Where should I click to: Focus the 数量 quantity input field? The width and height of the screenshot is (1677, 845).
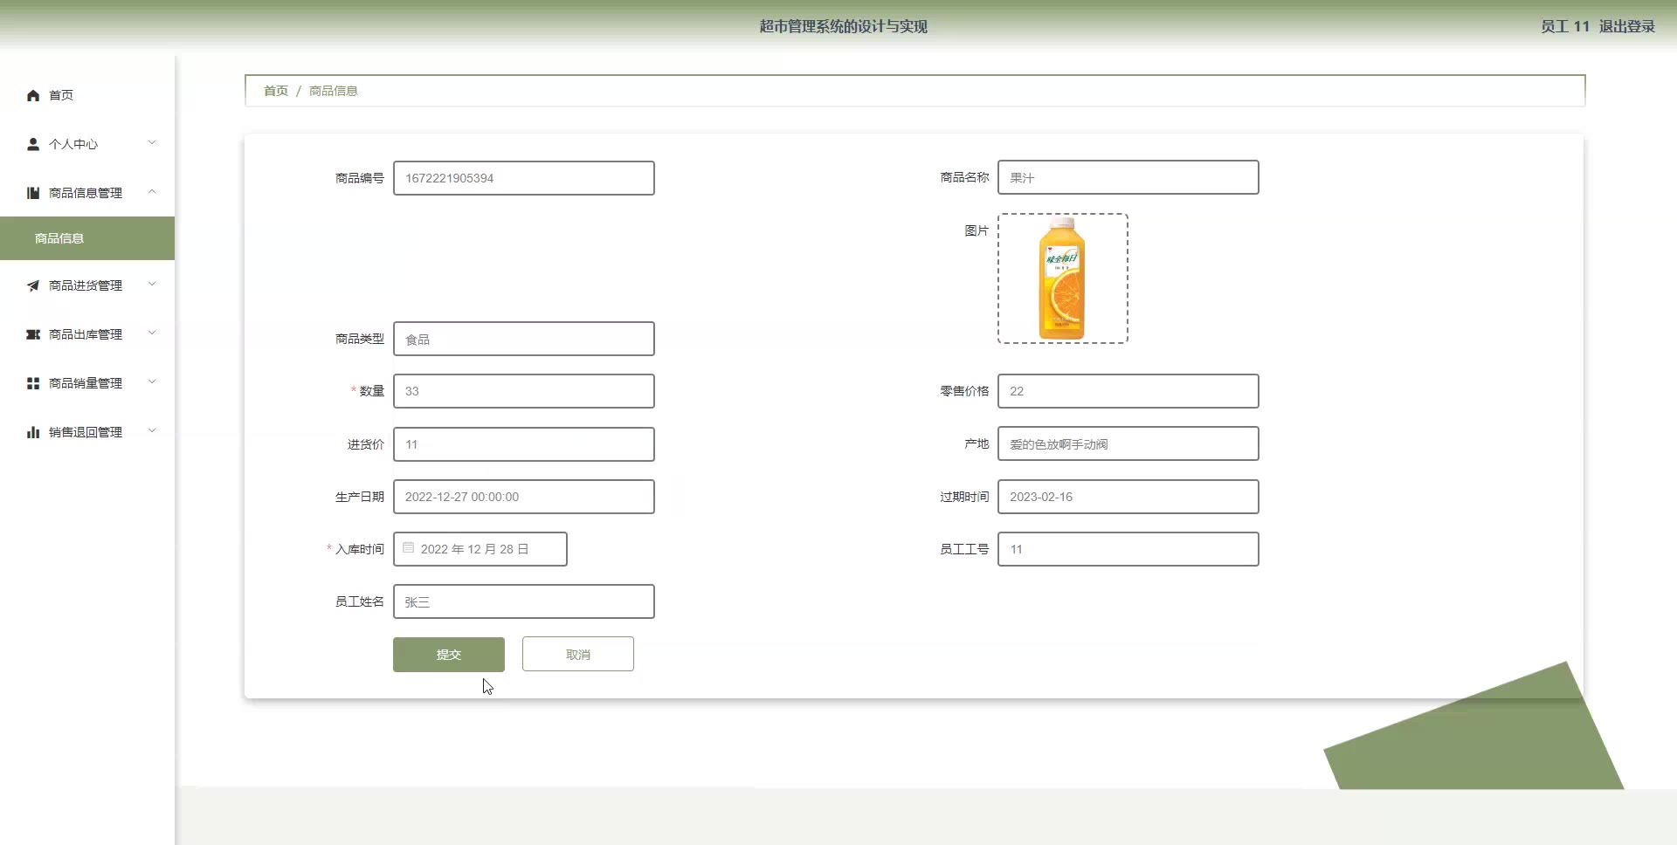tap(523, 391)
